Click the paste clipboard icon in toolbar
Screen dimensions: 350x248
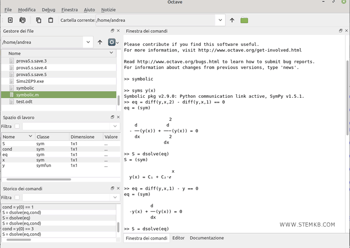(x=50, y=20)
